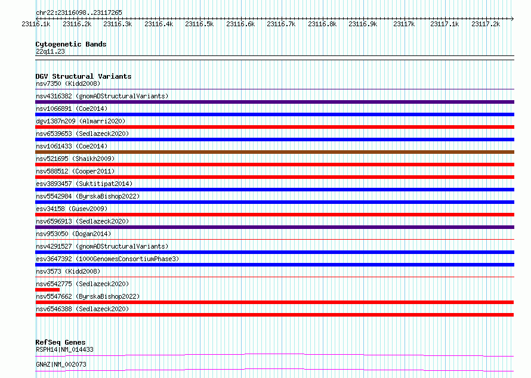Viewport: 531px width, 378px height.
Task: Open variant nsv6596913 (Sedlazeck2020) label
Action: 82,221
